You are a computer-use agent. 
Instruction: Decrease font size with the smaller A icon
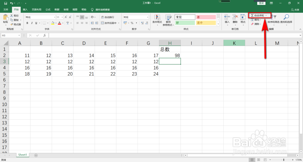(x=70, y=17)
